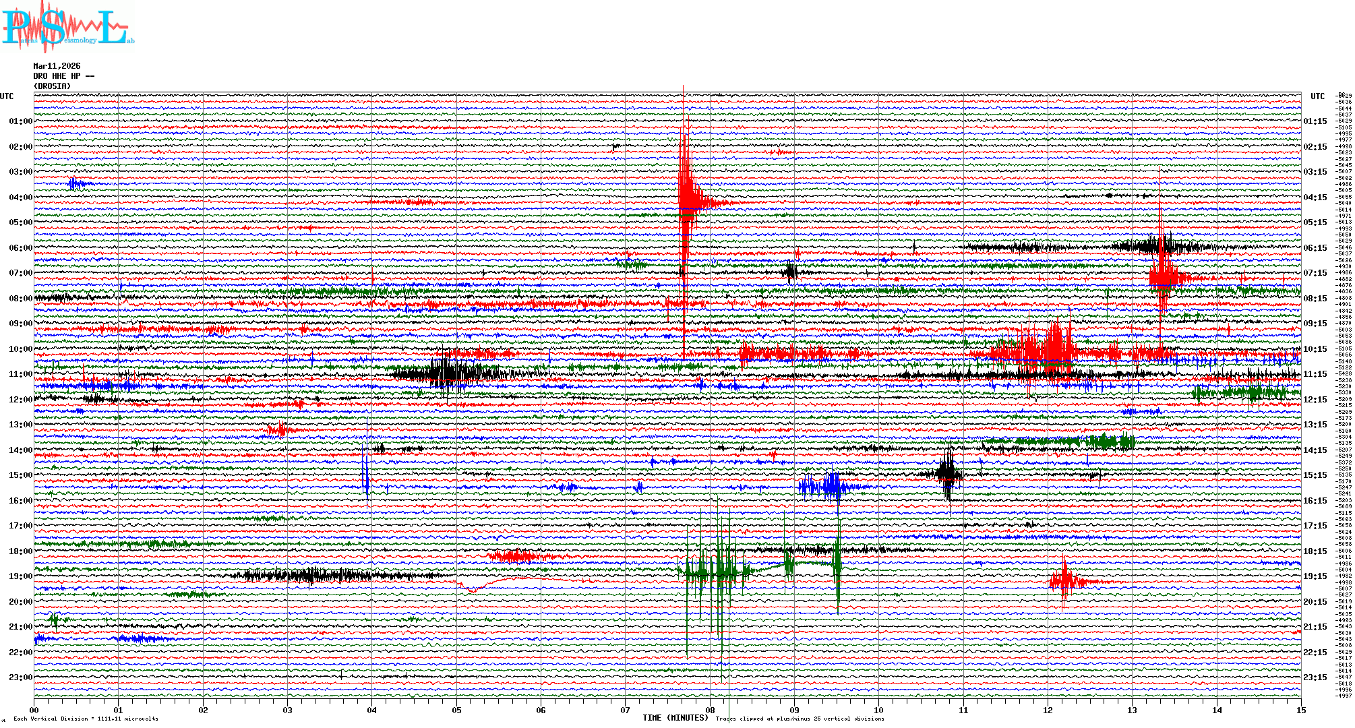Select the 04:00 hour label on left axis

pos(20,198)
